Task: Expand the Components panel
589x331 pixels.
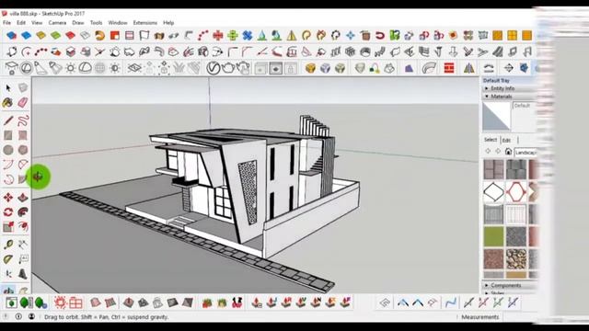Action: point(509,285)
